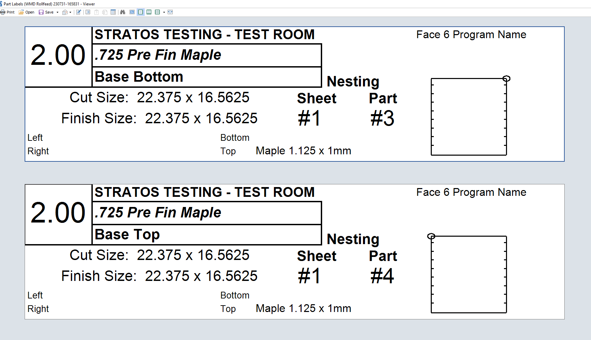Click the Base Top label preview diagram
The height and width of the screenshot is (340, 591).
tap(469, 274)
